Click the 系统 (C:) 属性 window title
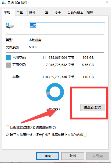 (x=17, y=3)
